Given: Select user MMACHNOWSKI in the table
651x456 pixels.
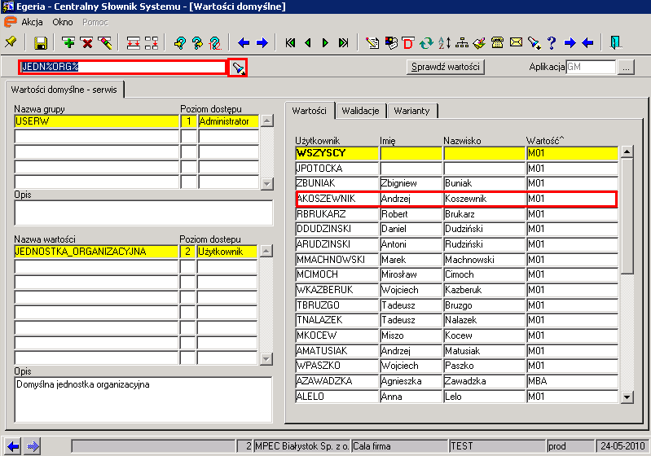Looking at the screenshot, I should point(337,260).
